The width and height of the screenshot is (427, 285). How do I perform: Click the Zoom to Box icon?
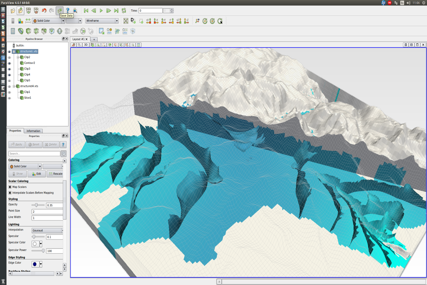tap(141, 21)
